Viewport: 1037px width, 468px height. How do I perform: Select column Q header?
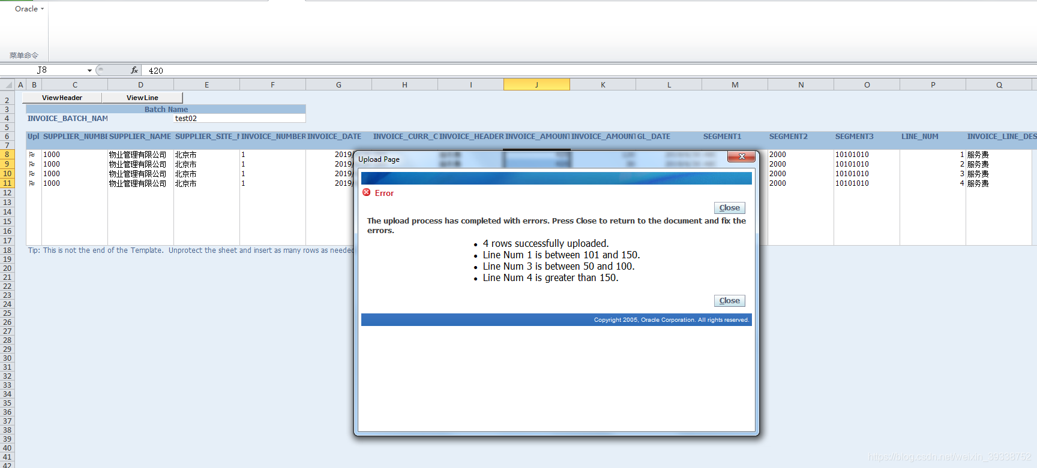coord(999,85)
